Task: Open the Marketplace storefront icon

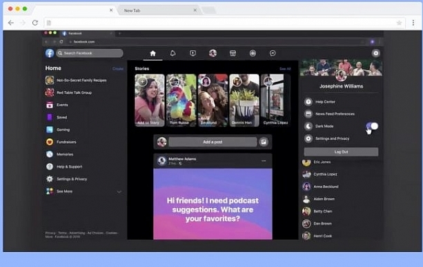Action: click(233, 53)
